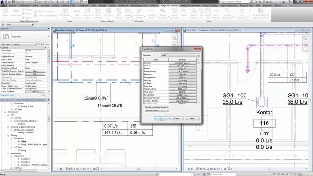
Task: Click the Project Units dialog table scrollbar
Action: (x=198, y=81)
